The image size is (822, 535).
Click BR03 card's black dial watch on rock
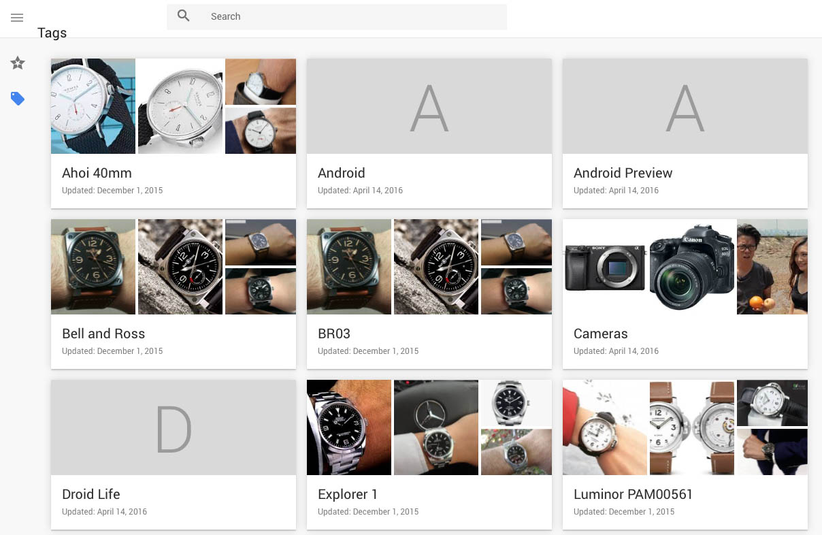436,267
